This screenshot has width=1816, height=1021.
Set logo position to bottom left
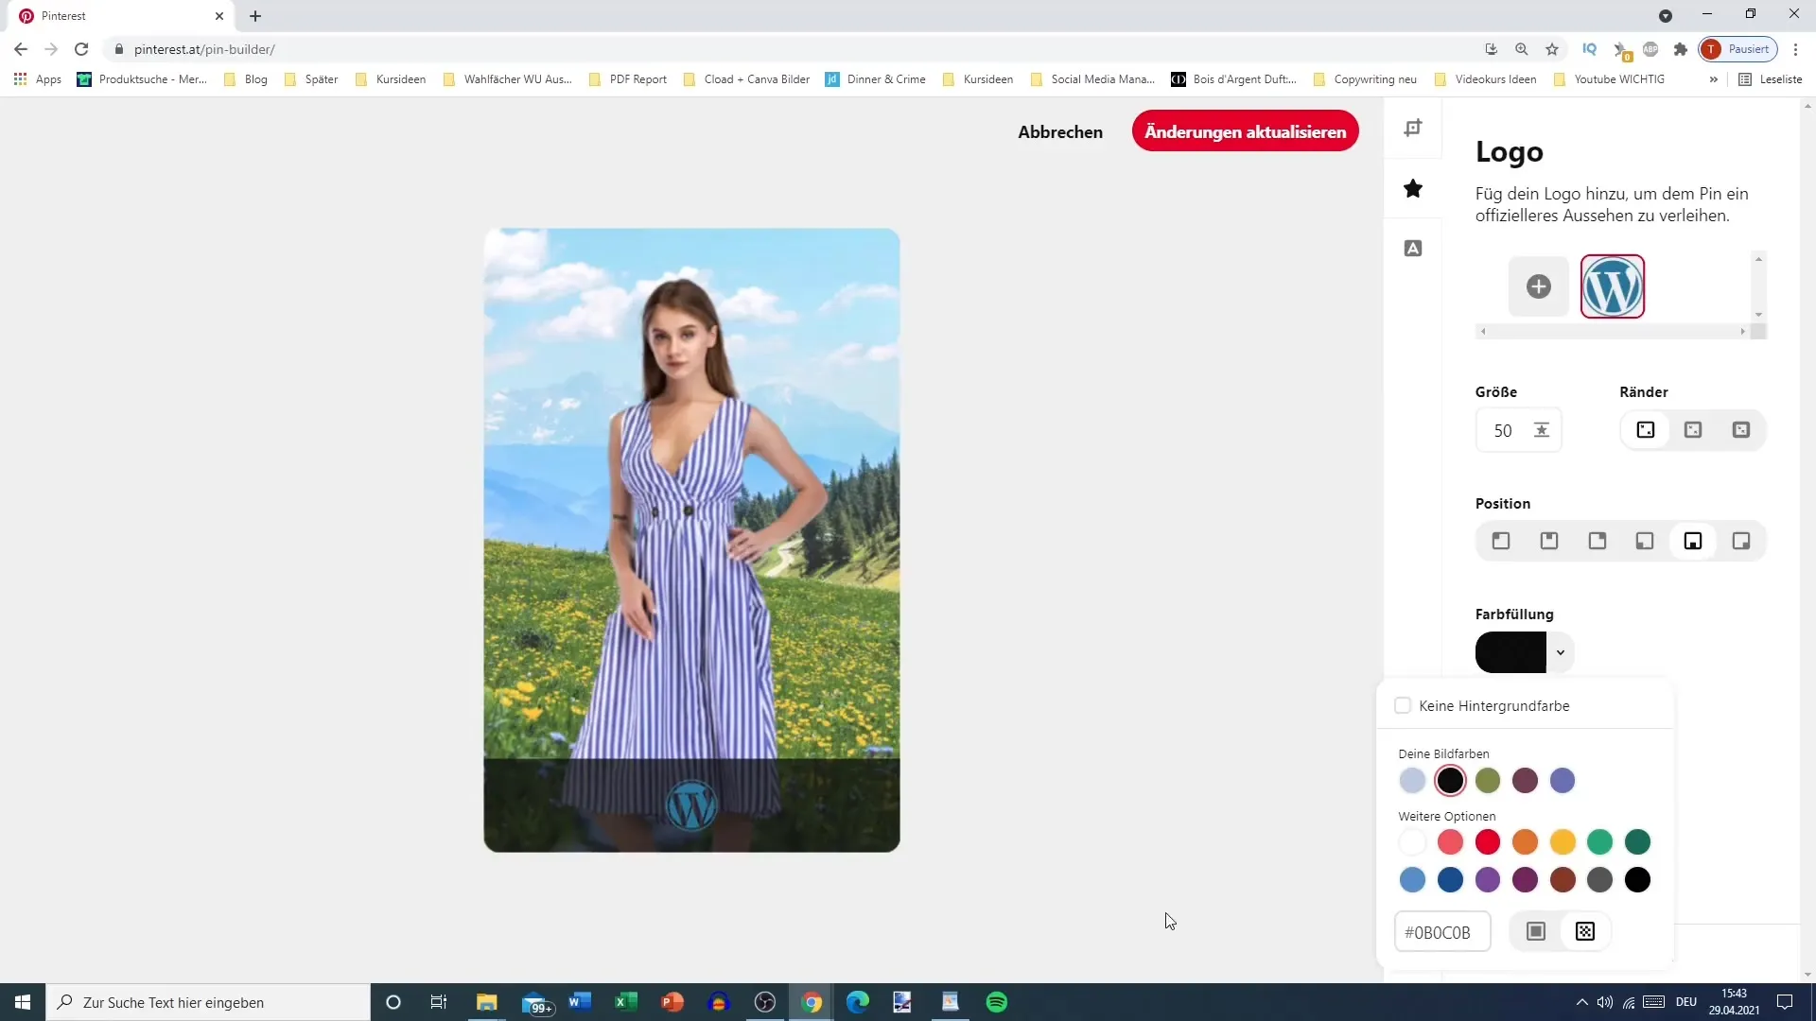click(x=1645, y=541)
